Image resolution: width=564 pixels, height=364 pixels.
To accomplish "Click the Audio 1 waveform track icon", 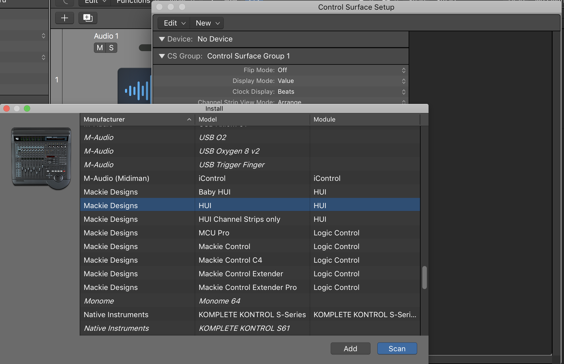I will click(135, 86).
